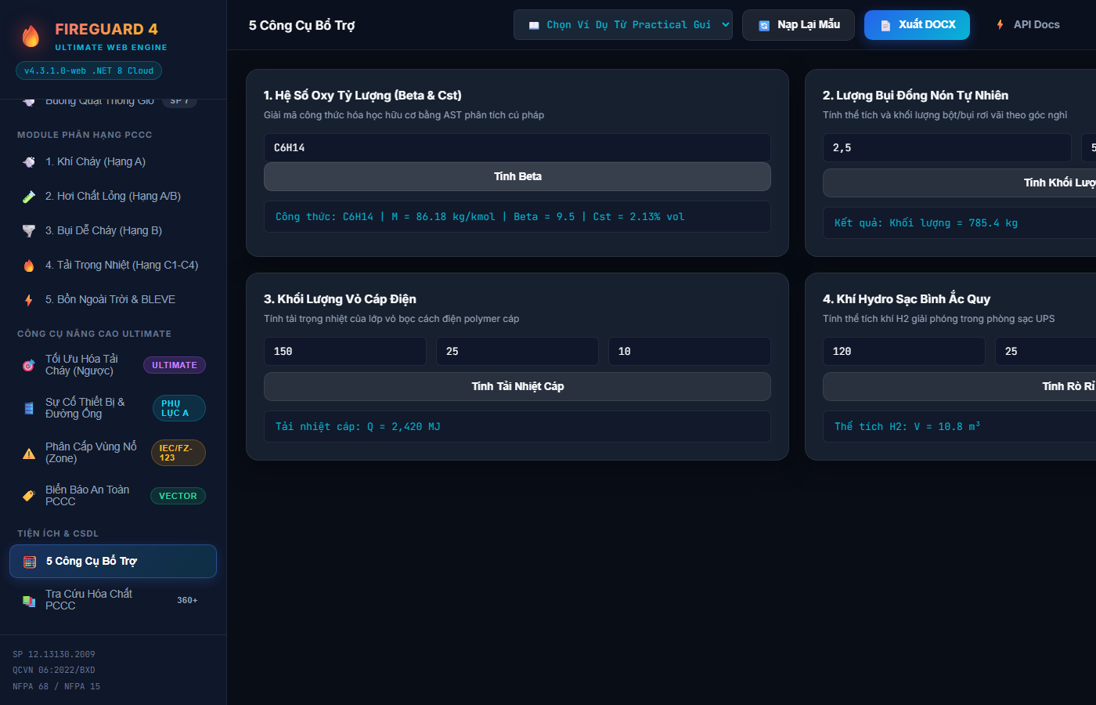Click the target icon for Tối Ưu Hóa Tải Cháy

click(x=29, y=365)
